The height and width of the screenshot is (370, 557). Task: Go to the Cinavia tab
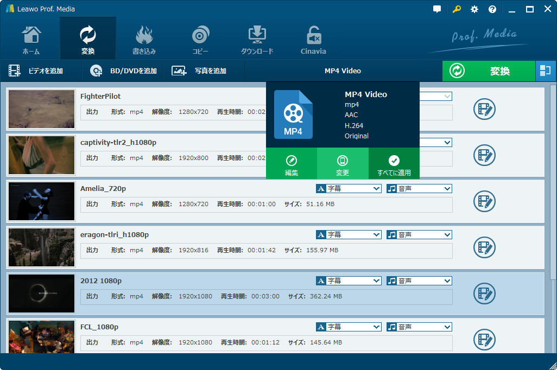[x=313, y=39]
